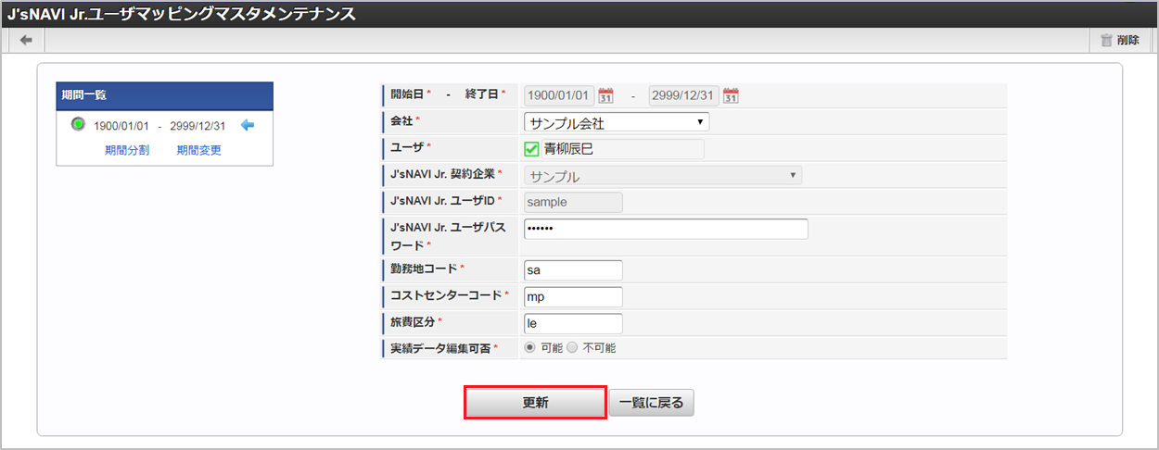Click the 期間変更 link

tap(199, 150)
